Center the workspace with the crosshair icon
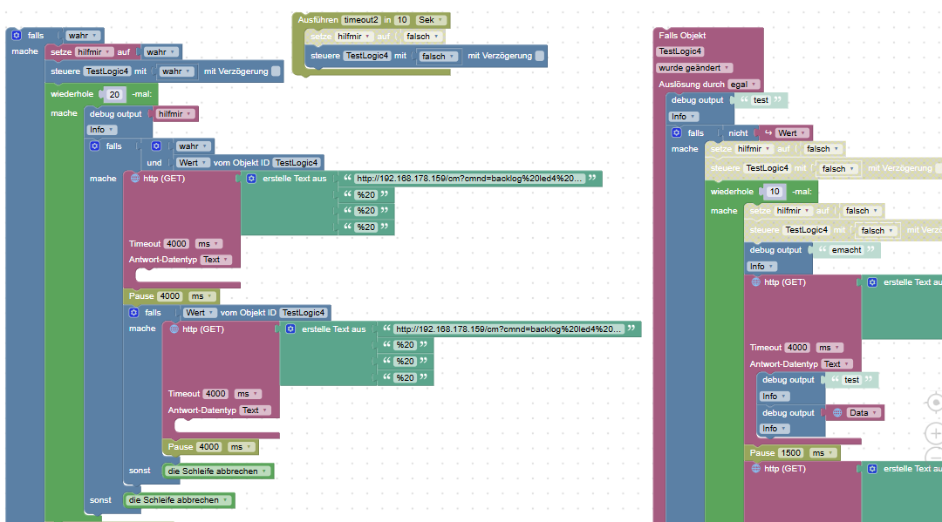The width and height of the screenshot is (942, 522). [x=934, y=403]
